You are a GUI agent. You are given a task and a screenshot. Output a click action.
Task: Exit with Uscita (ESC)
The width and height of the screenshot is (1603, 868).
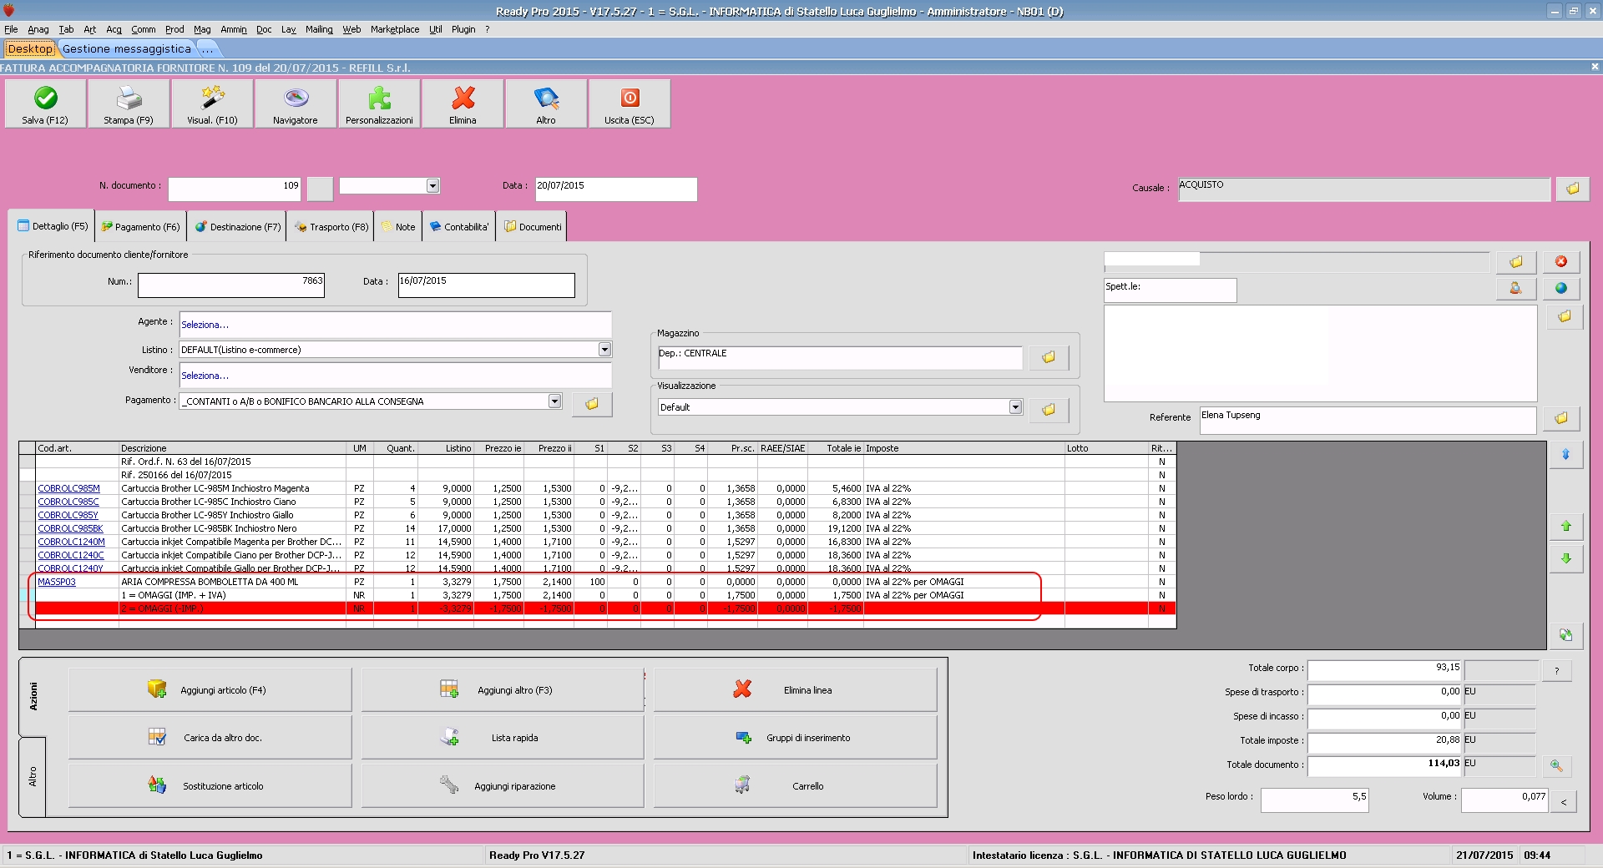630,103
